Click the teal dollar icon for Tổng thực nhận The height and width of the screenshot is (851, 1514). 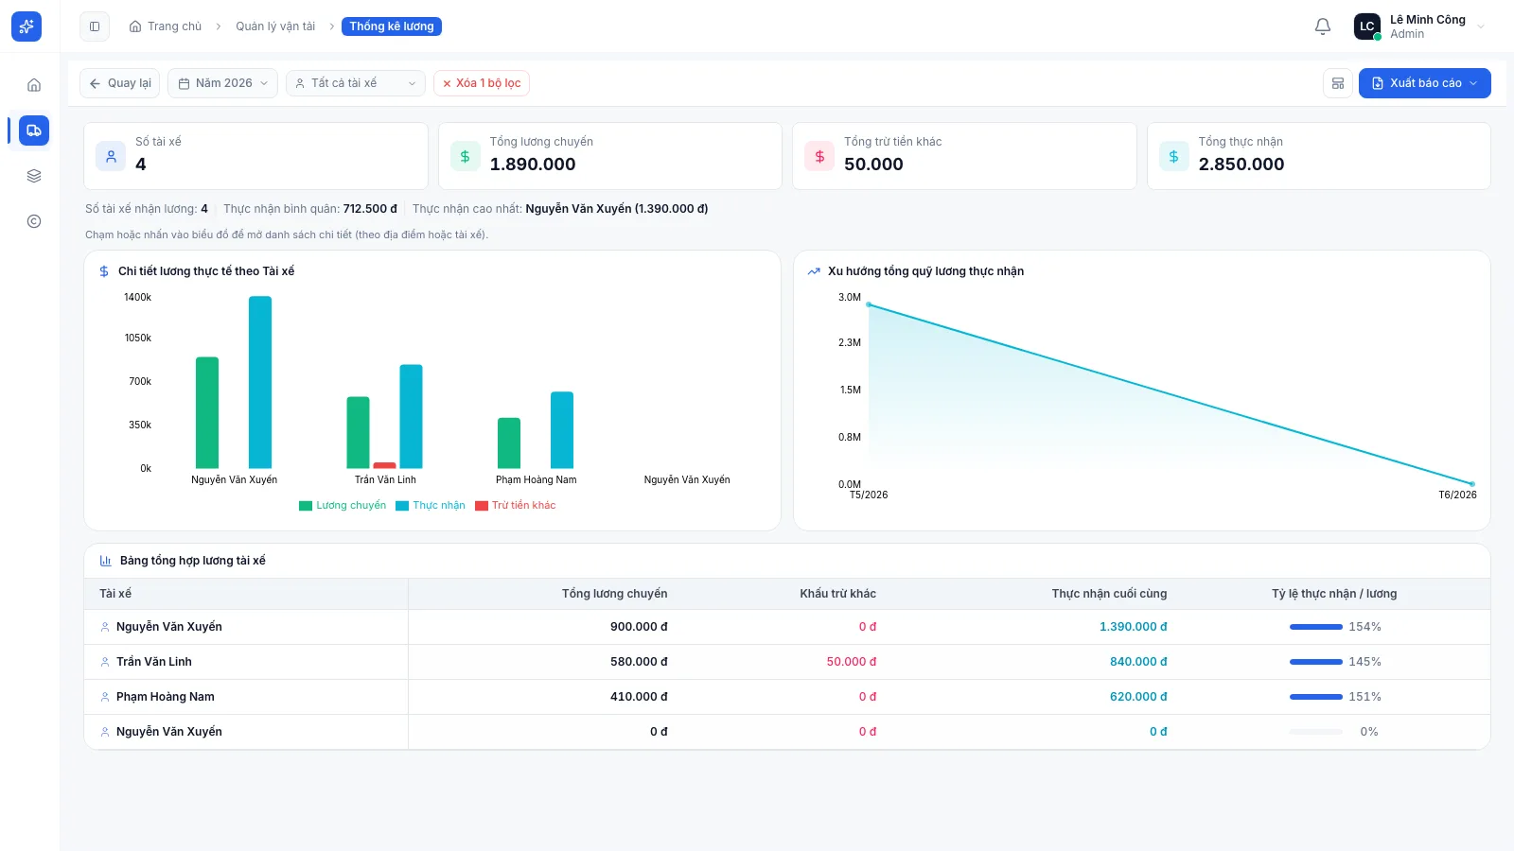pos(1173,157)
